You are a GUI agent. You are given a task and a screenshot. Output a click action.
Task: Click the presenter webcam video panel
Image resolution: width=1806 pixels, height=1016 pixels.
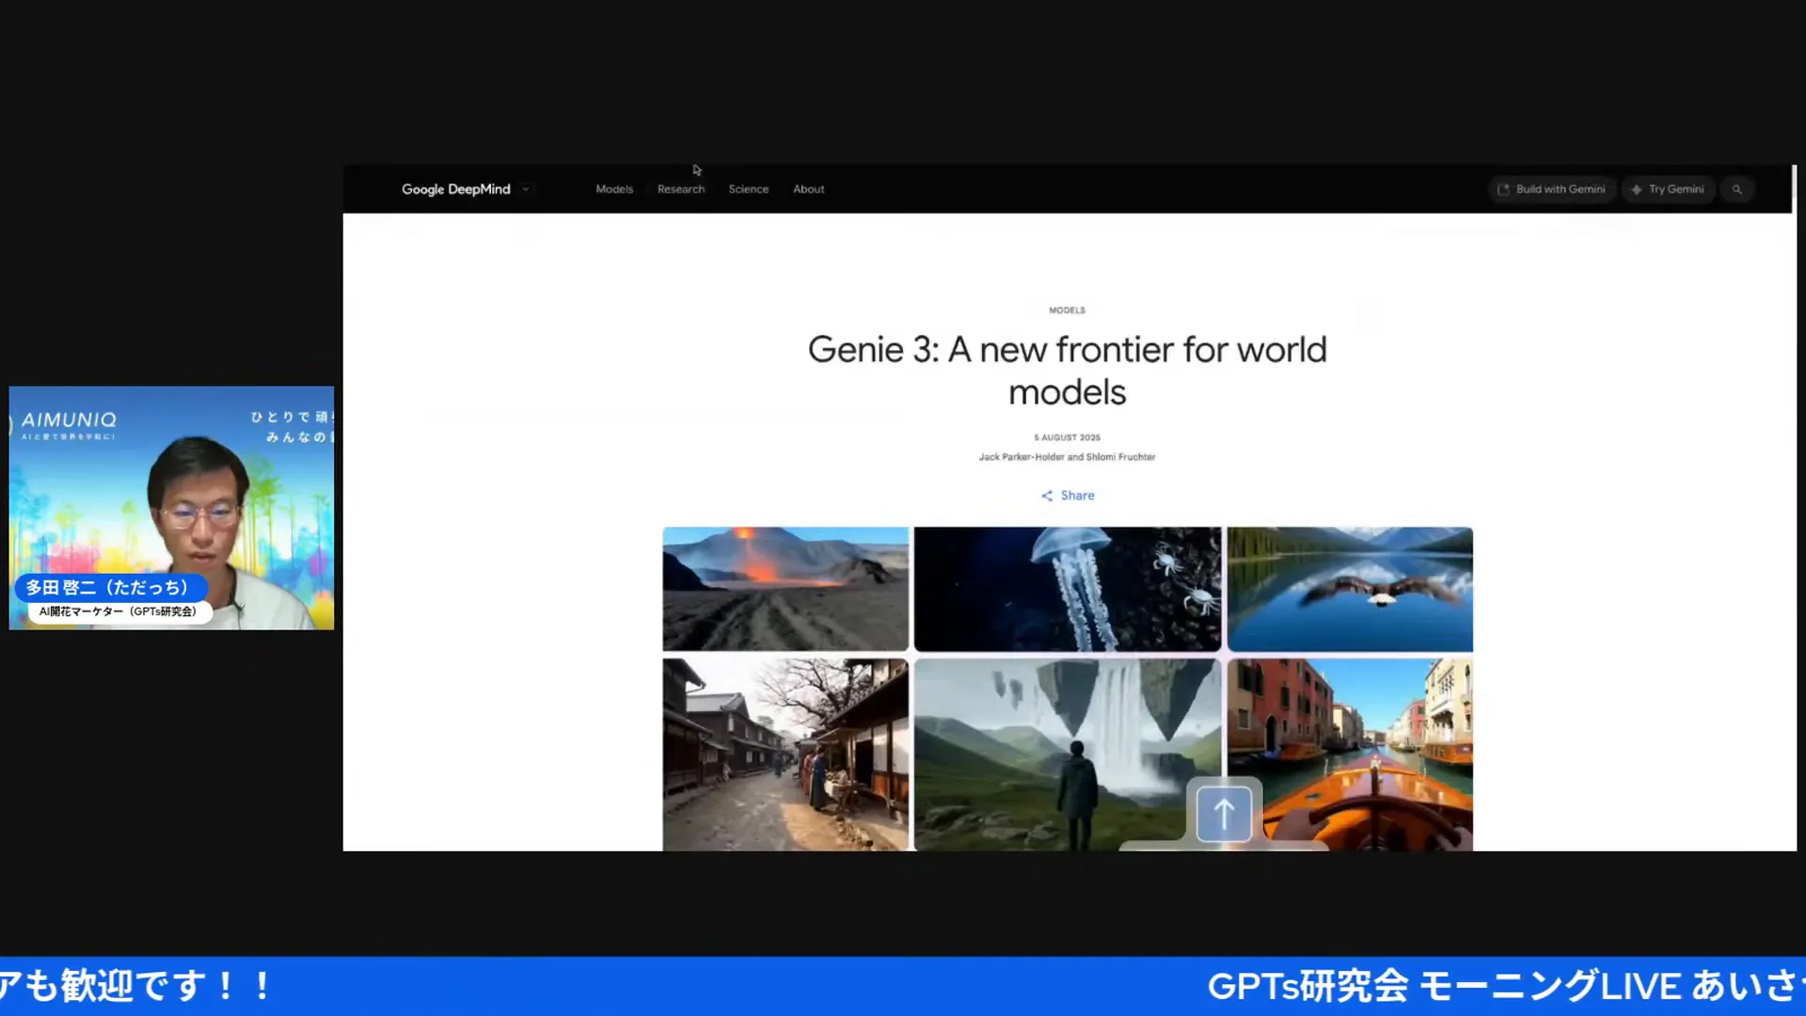click(x=171, y=508)
